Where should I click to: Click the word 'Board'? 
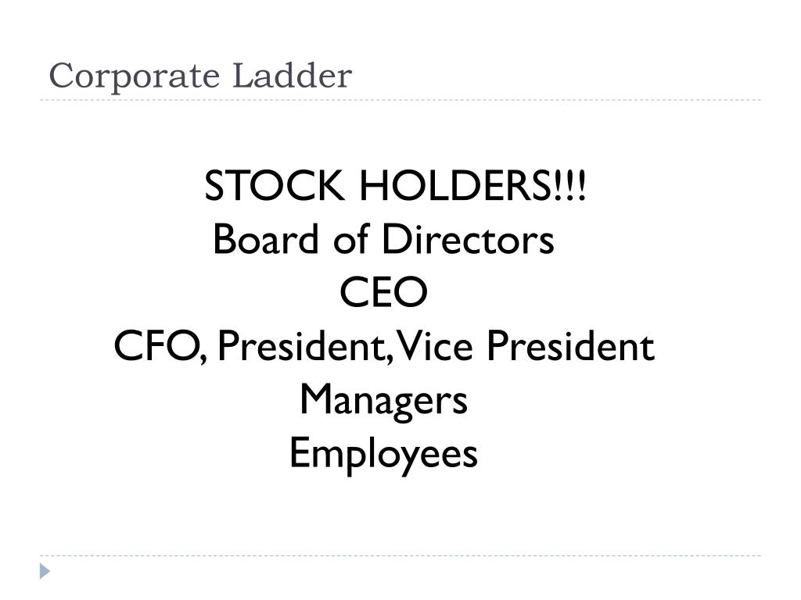266,239
